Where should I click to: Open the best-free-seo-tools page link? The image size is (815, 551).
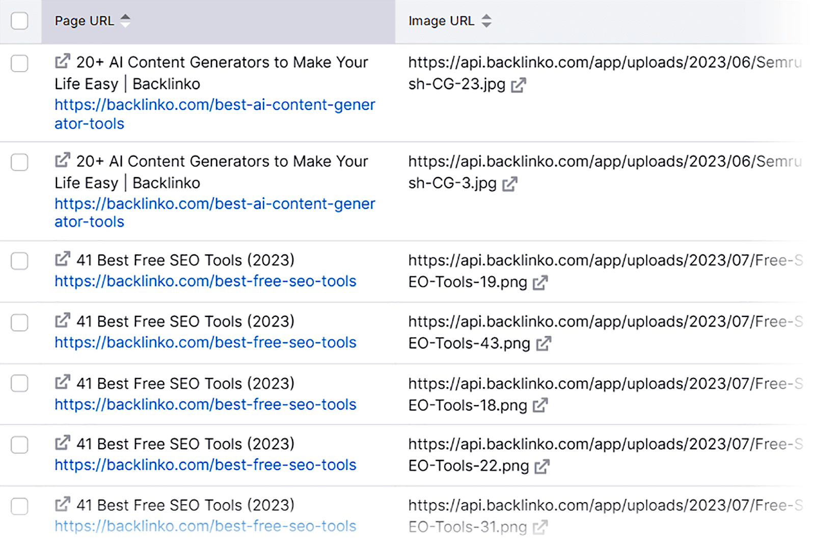[x=205, y=281]
